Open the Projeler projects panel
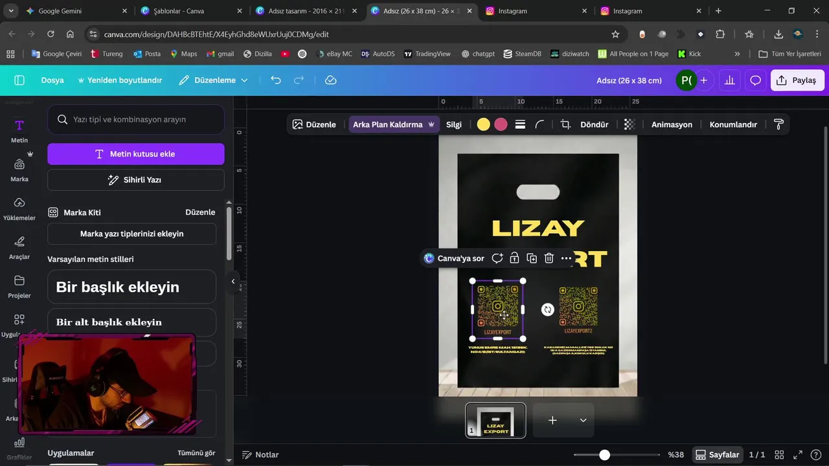Viewport: 829px width, 466px height. tap(19, 287)
